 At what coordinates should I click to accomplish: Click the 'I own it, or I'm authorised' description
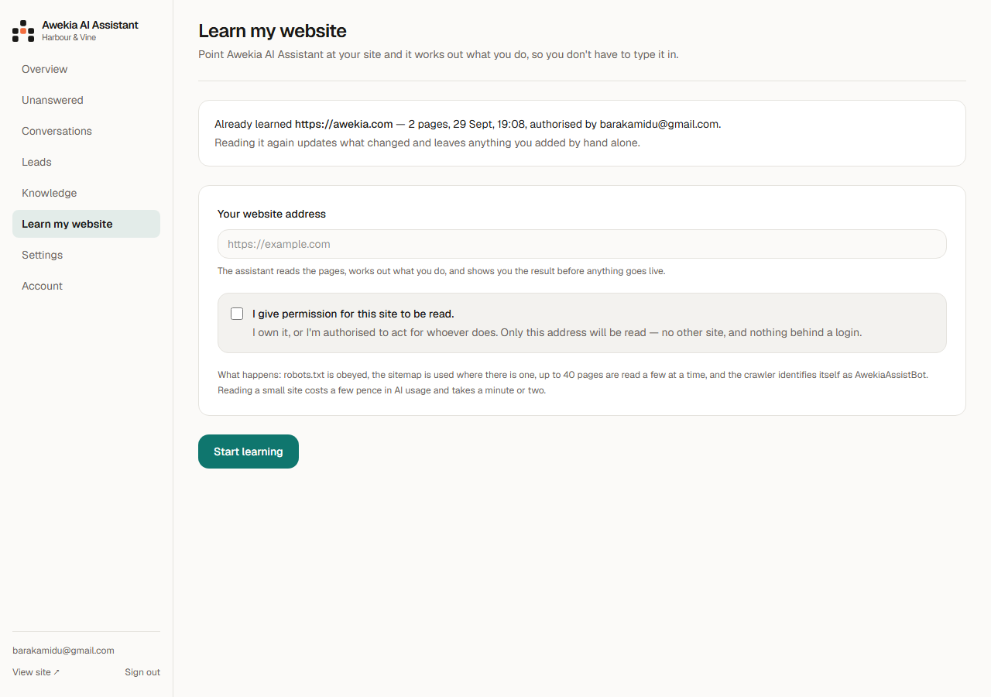tap(557, 332)
